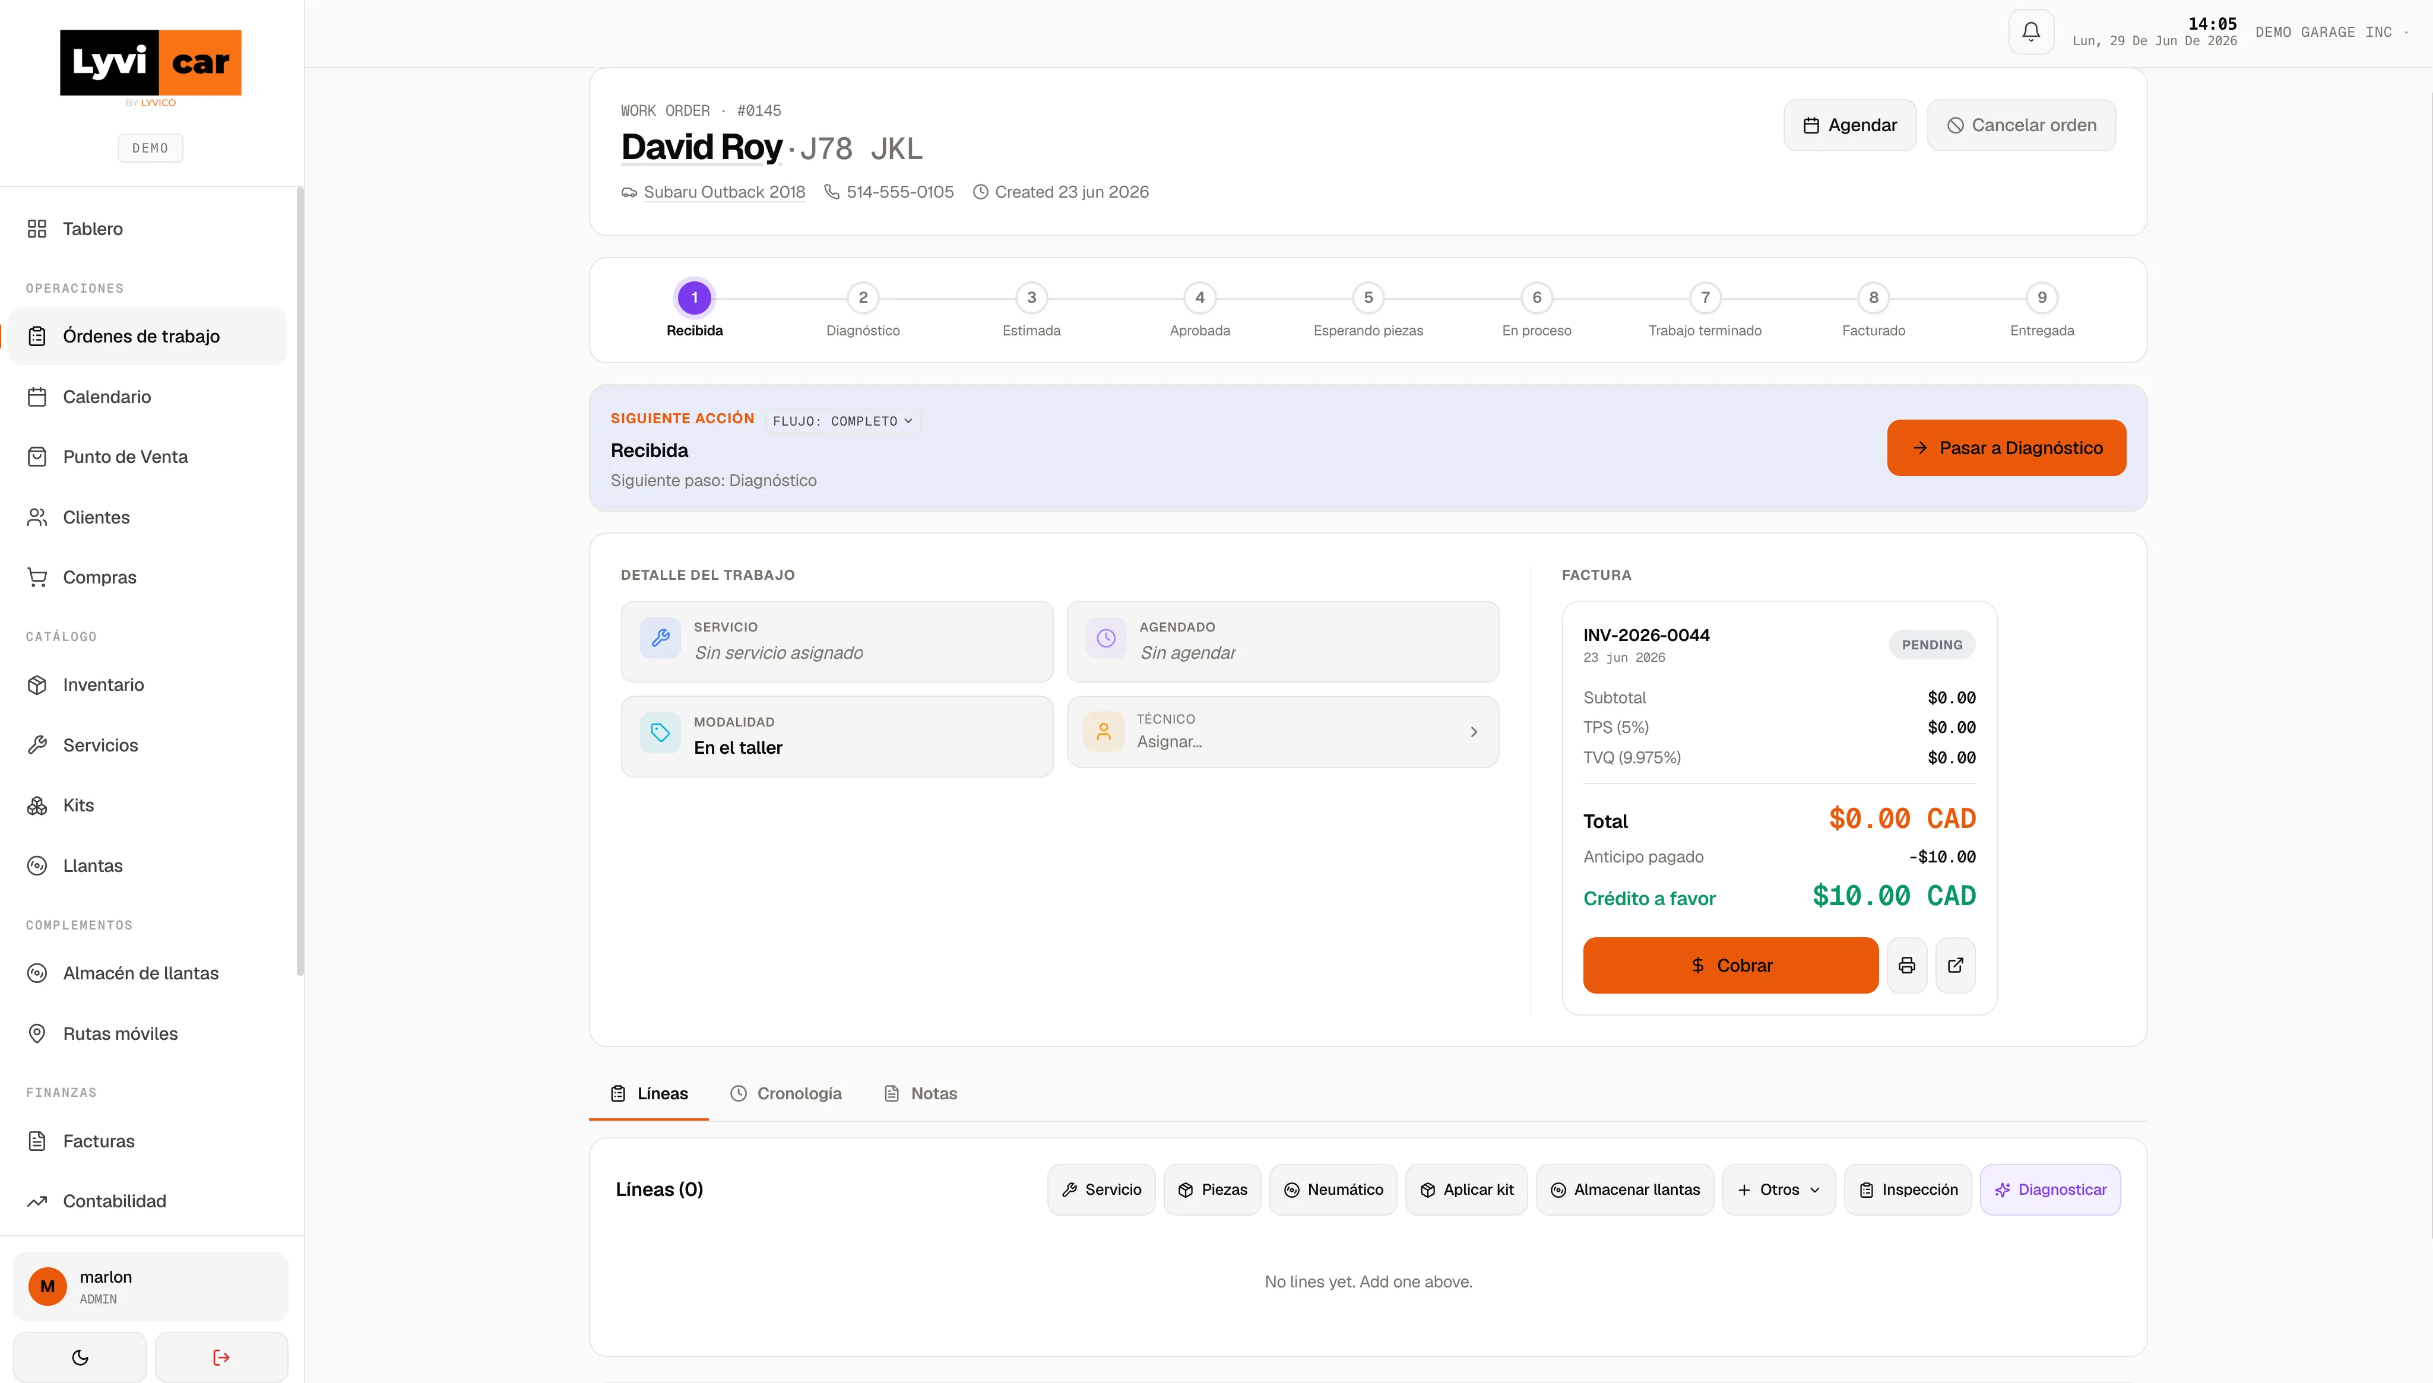Click phone number 514-555-0105
Screen dimensions: 2433x1383
(x=899, y=192)
